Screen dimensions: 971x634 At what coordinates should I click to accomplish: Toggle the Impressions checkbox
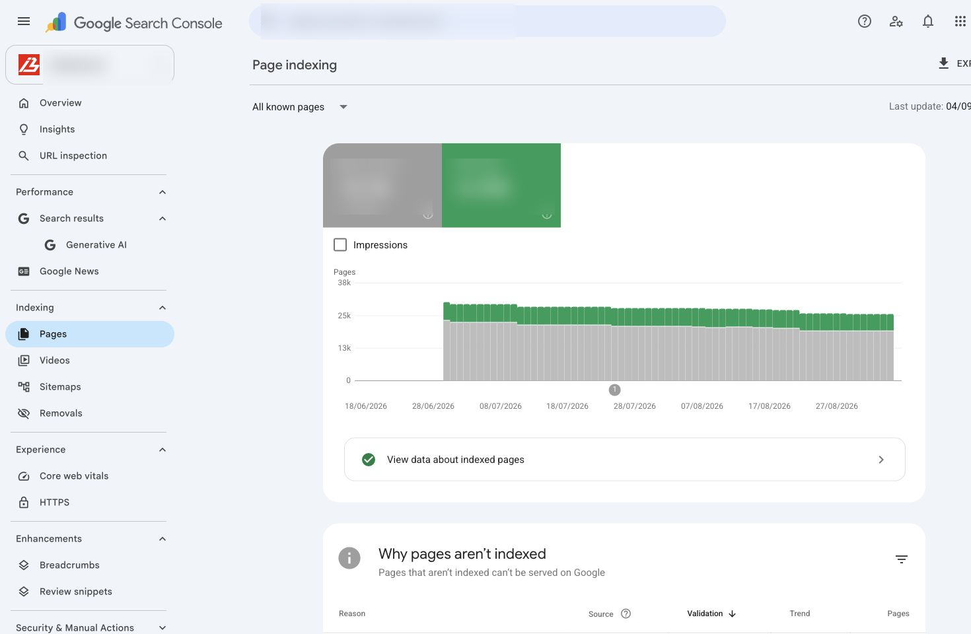click(340, 245)
